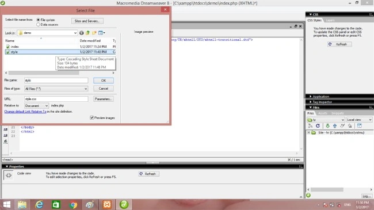Go up one folder level in dialog

[88, 33]
